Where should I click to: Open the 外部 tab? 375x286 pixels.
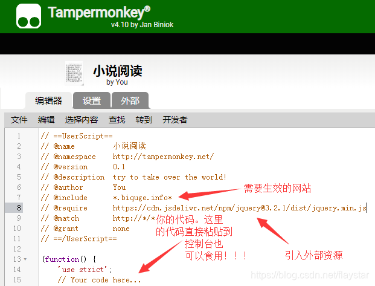pyautogui.click(x=130, y=100)
